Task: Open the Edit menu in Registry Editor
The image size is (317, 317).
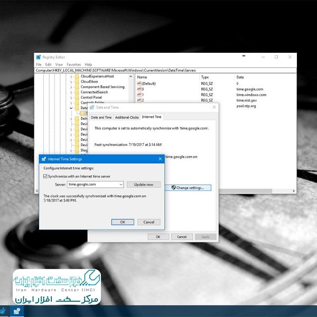Action: (x=48, y=64)
